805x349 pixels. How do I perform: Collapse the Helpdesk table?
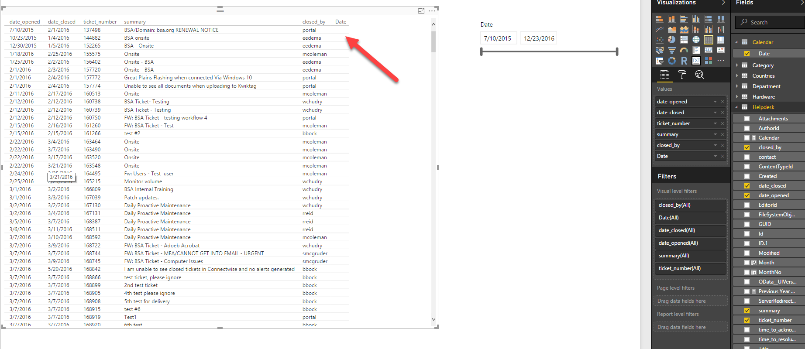point(737,107)
